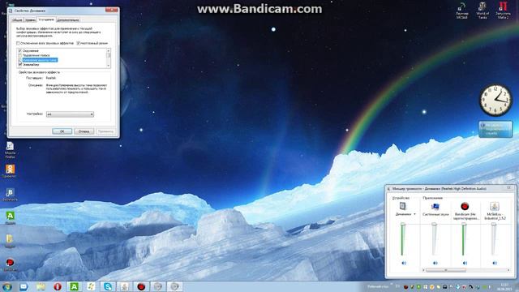This screenshot has height=292, width=519.
Task: Uncheck the Эквалайзер effect checkbox
Action: (19, 65)
